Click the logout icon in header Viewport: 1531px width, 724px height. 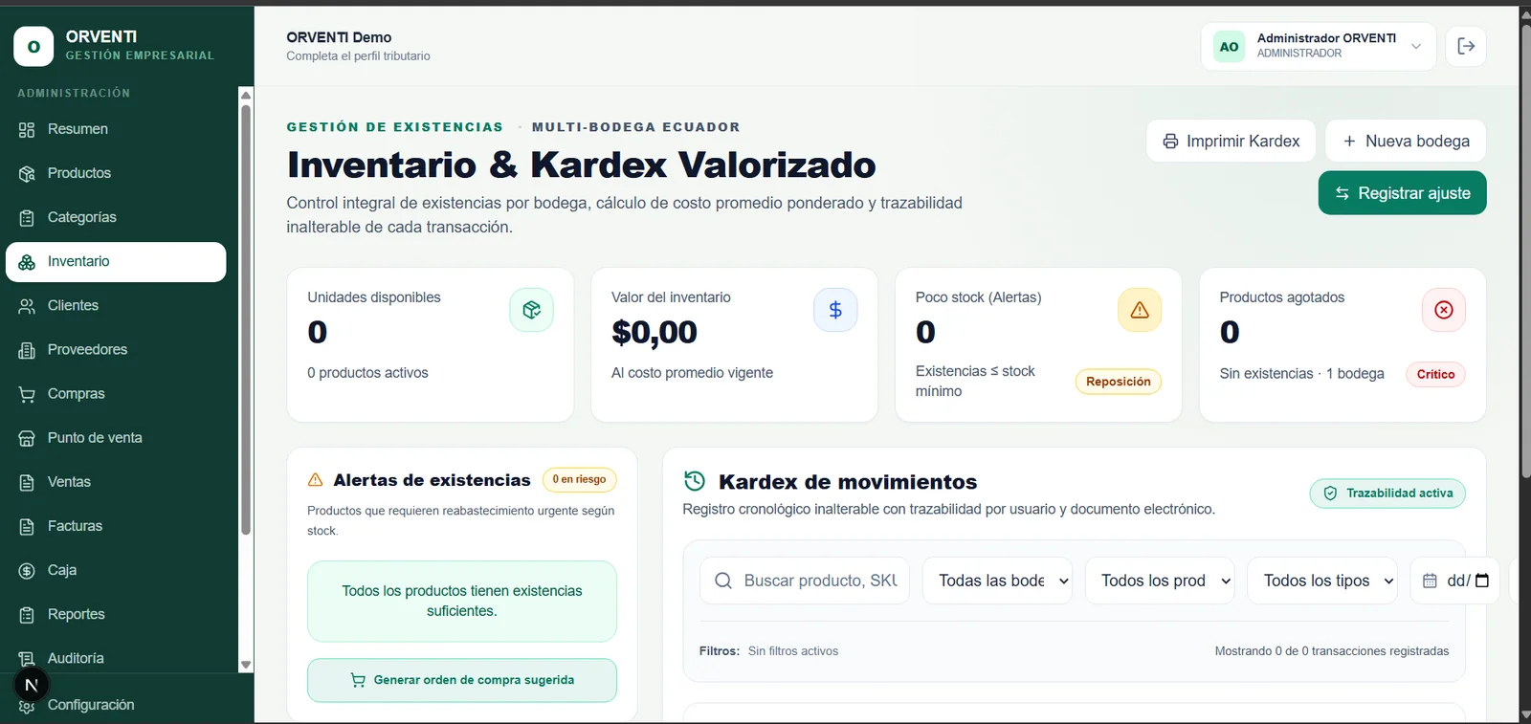[1466, 46]
